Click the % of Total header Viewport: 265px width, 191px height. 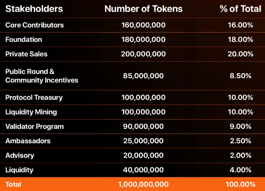[x=240, y=8]
